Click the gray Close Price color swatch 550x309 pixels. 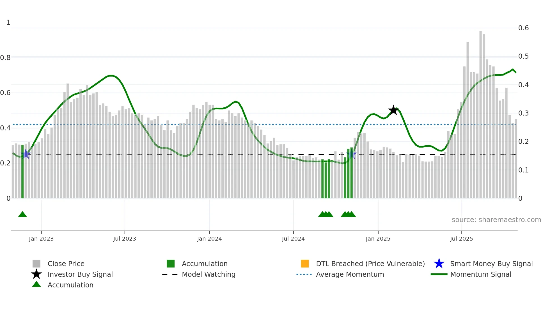(x=36, y=264)
